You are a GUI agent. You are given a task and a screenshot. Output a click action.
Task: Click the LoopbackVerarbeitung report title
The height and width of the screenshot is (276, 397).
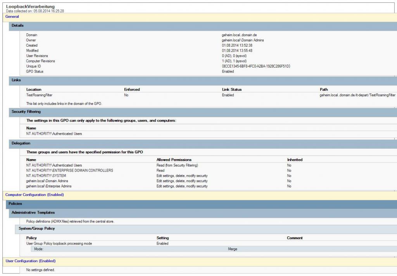pyautogui.click(x=30, y=7)
